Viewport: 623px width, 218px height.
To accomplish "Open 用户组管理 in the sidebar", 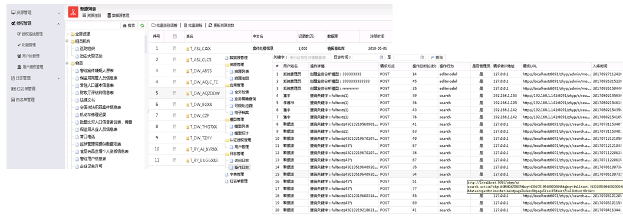I will coord(28,56).
